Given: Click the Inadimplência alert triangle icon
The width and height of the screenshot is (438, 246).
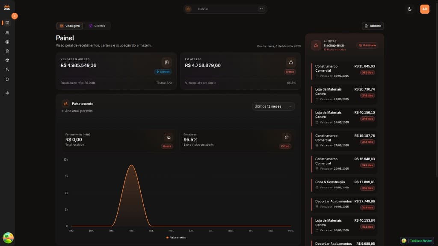Looking at the screenshot, I should click(316, 45).
